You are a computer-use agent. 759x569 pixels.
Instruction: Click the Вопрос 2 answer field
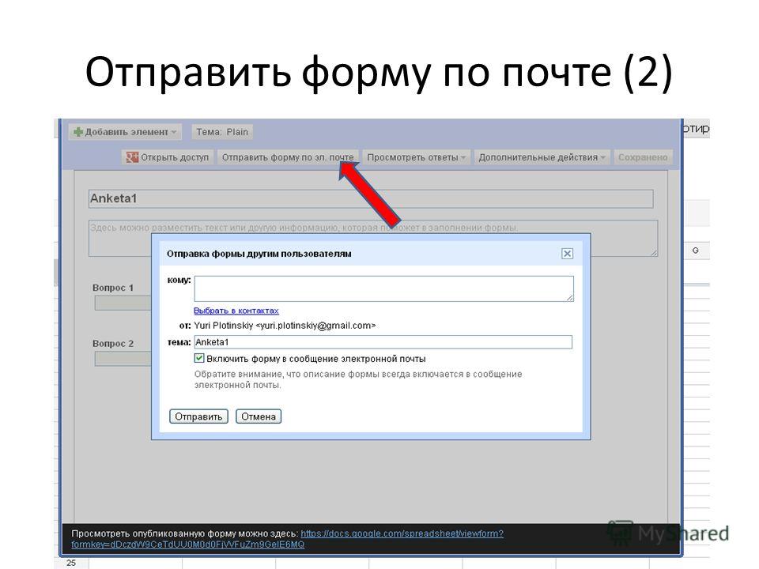click(123, 359)
